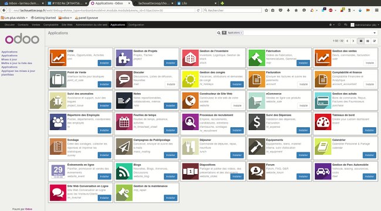Open the Discuter top menu
This screenshot has width=381, height=211.
coord(9,25)
